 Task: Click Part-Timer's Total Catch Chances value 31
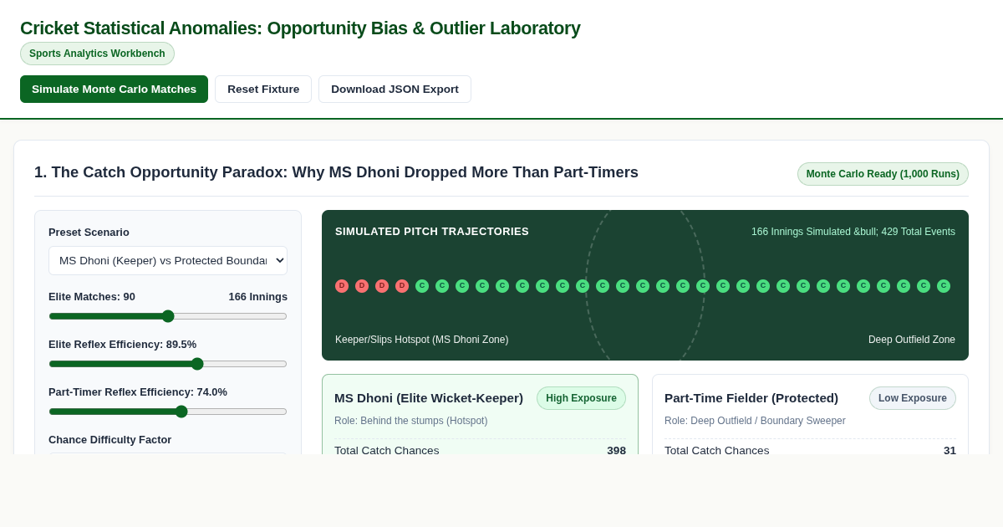(950, 450)
